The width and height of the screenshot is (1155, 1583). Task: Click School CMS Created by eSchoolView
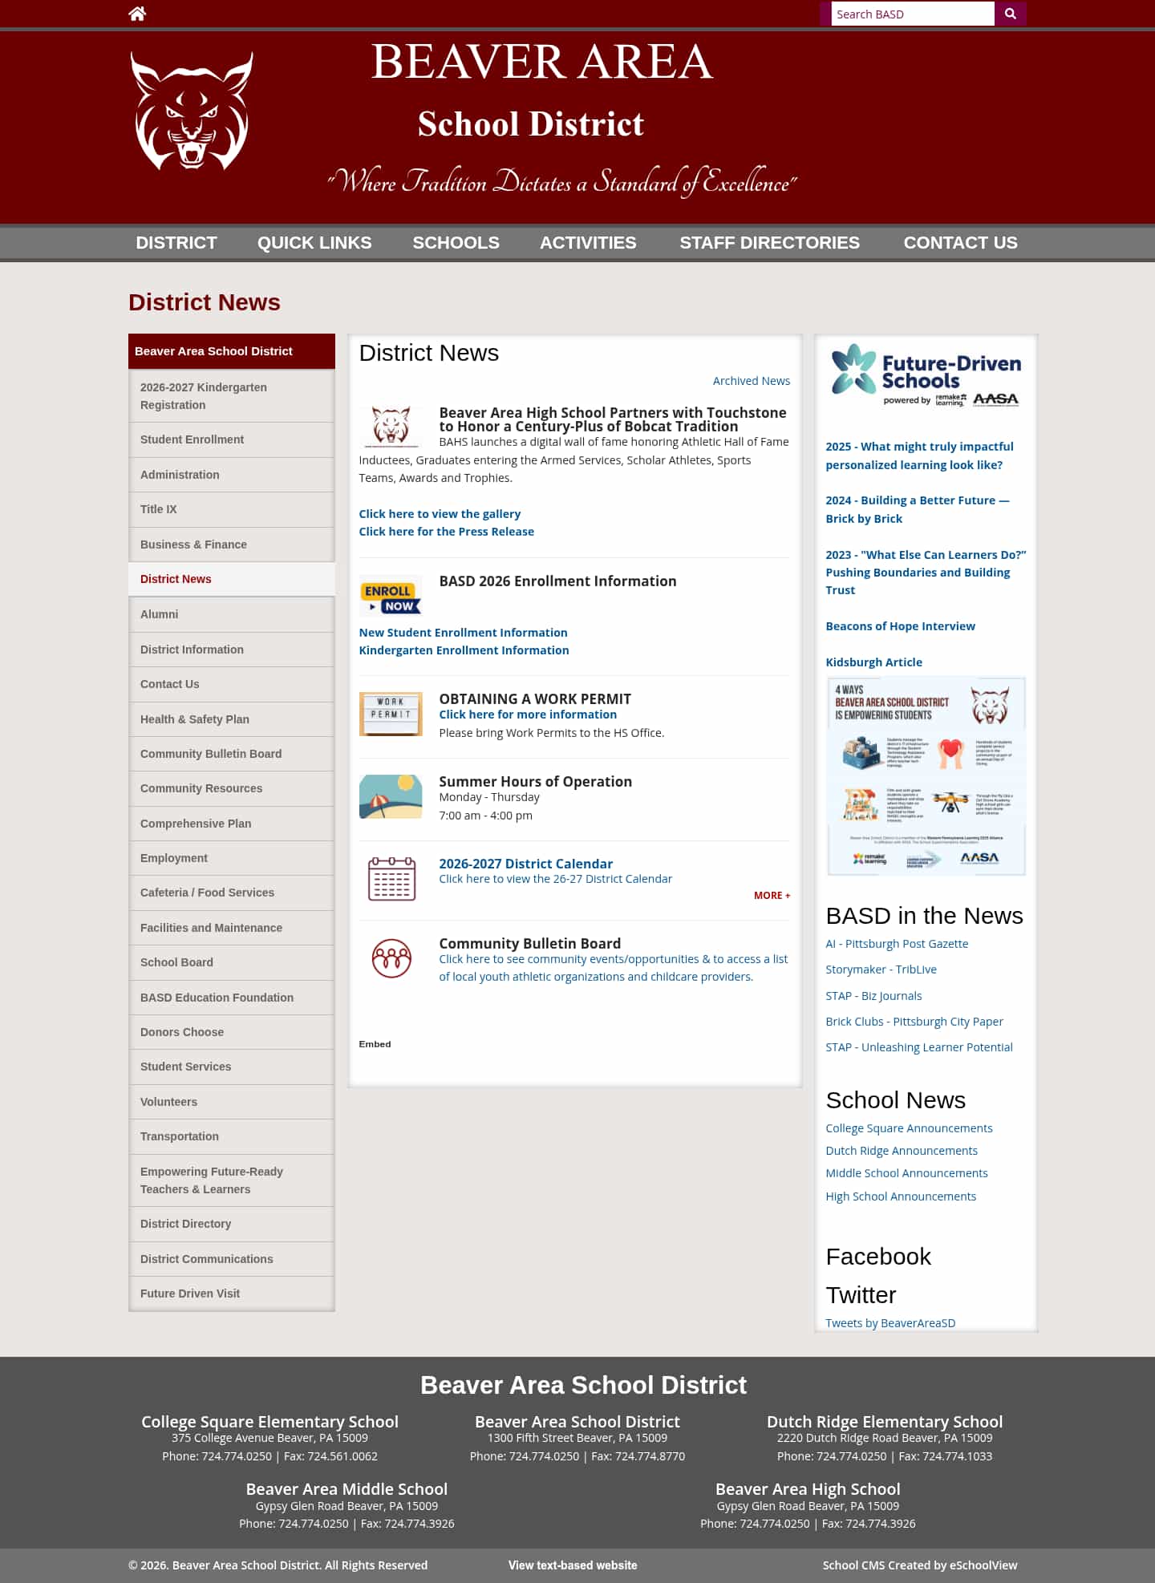point(920,1565)
